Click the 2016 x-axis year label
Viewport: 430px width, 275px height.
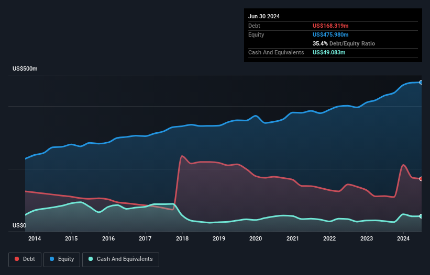[108, 239]
